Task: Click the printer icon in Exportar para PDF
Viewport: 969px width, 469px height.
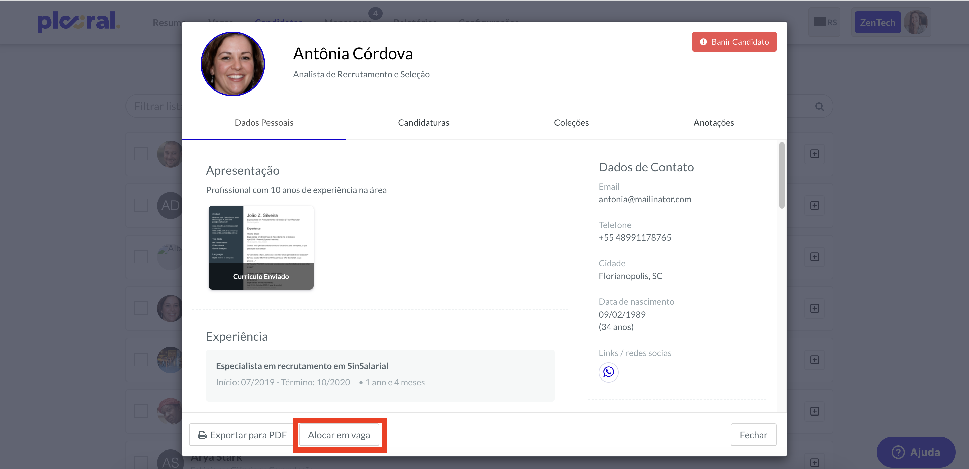Action: pyautogui.click(x=202, y=435)
